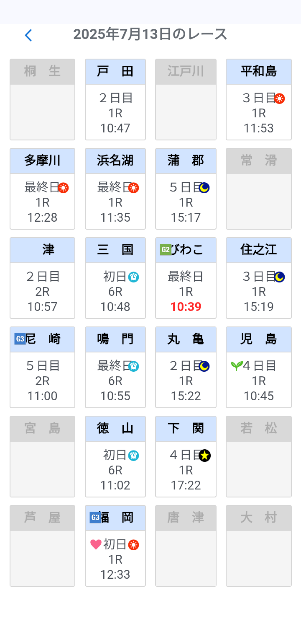Tap the sun icon in 平和島
This screenshot has height=637, width=301.
tap(279, 98)
